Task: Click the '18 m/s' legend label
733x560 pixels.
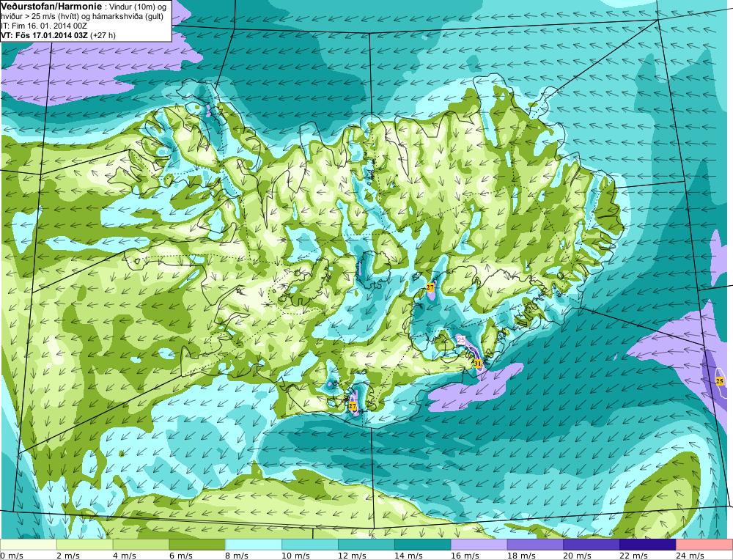Action: click(x=520, y=556)
